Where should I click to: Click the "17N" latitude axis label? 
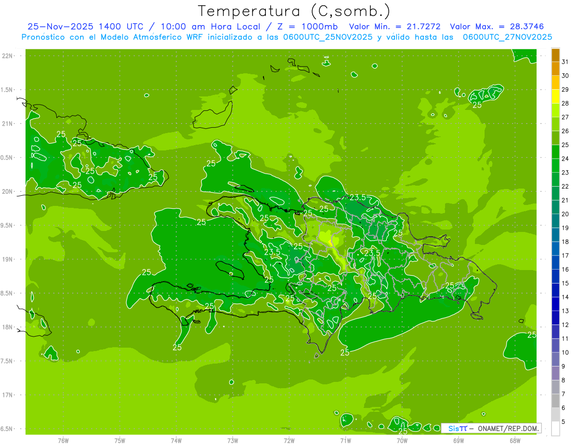tap(7, 395)
